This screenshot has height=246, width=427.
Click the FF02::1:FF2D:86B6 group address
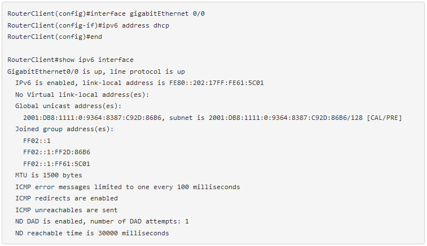point(56,152)
